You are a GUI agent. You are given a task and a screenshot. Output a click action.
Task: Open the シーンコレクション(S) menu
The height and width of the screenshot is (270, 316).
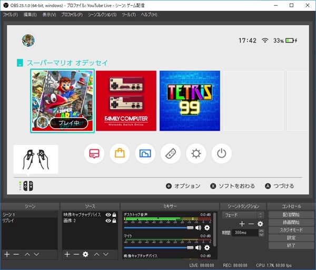[x=102, y=15]
